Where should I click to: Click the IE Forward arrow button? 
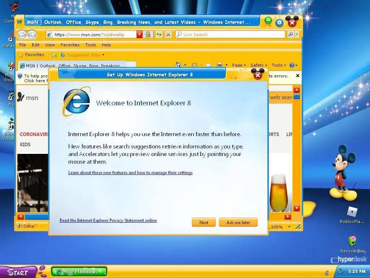tap(32, 34)
